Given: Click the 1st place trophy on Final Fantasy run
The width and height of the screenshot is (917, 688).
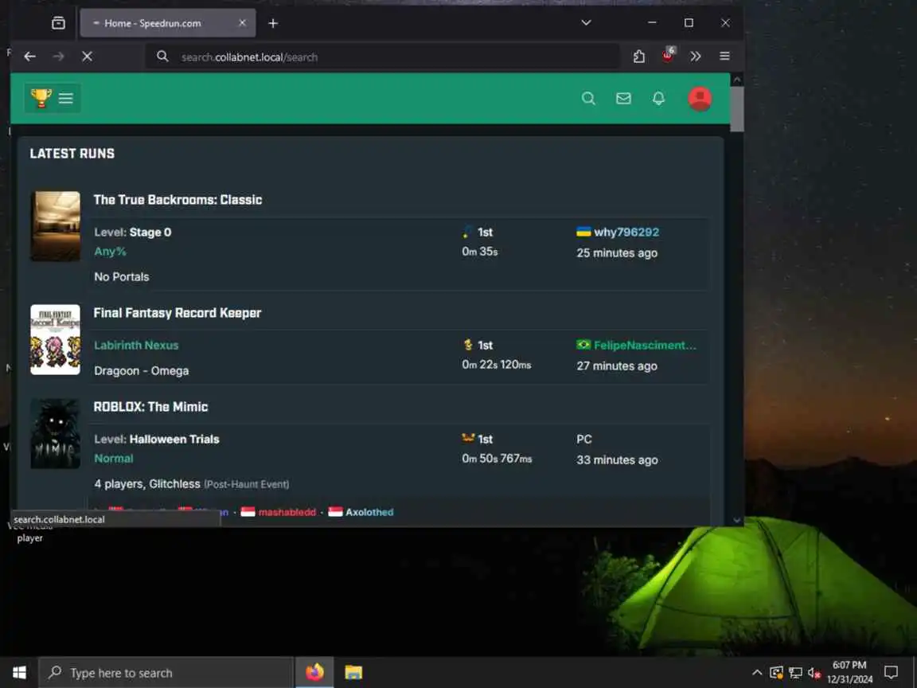Looking at the screenshot, I should (467, 345).
